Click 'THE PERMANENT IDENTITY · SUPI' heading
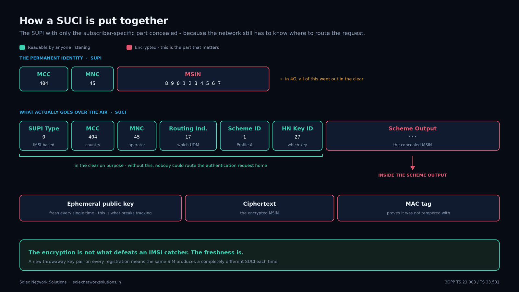The height and width of the screenshot is (292, 519). click(x=61, y=58)
